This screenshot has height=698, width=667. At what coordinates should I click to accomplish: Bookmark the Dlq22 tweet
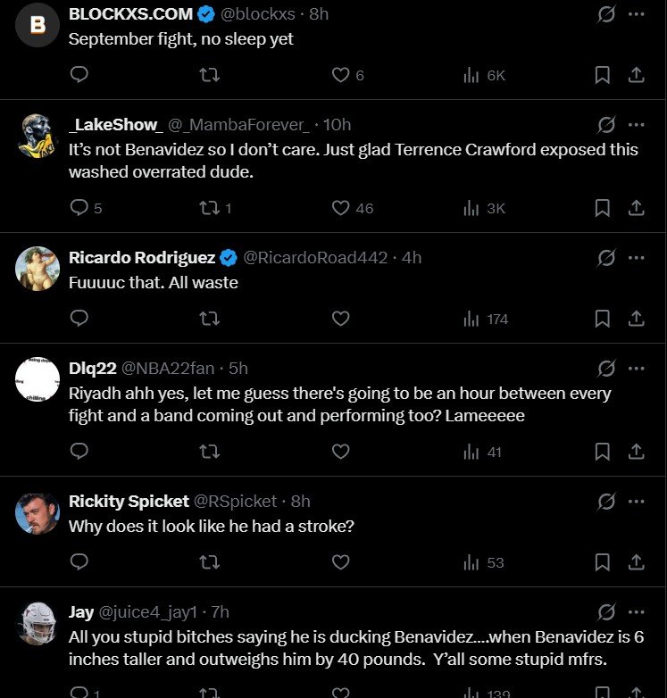(603, 452)
